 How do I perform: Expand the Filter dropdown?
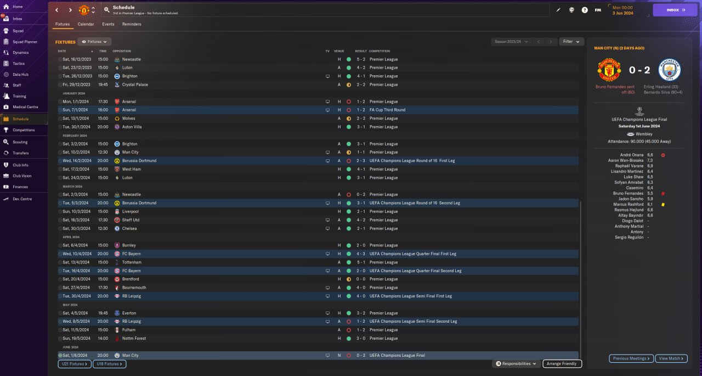[x=571, y=42]
